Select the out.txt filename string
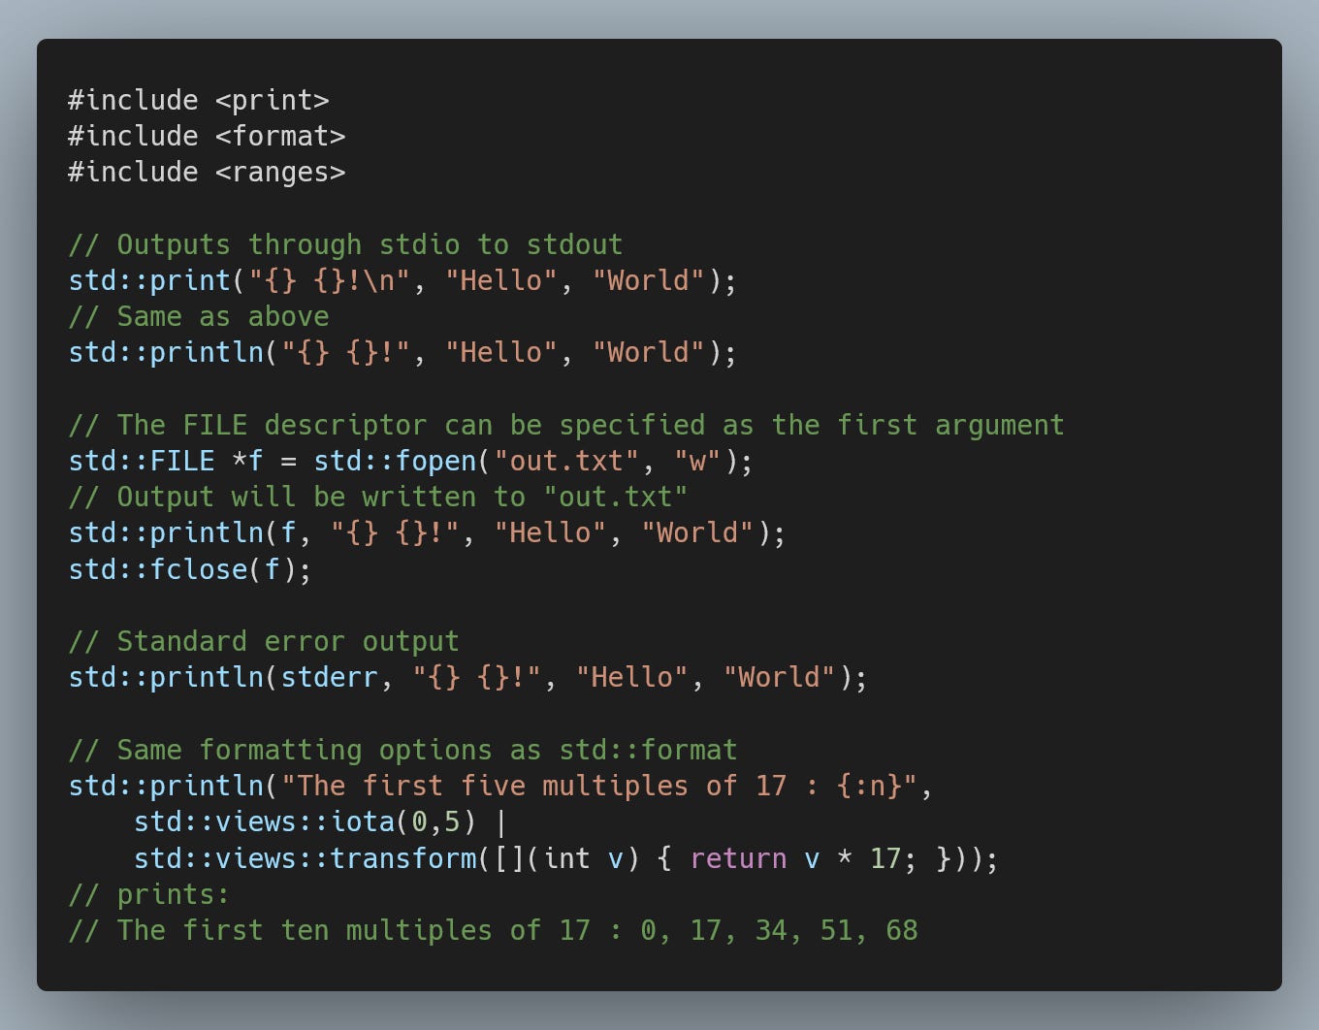Viewport: 1319px width, 1030px height. tap(565, 460)
